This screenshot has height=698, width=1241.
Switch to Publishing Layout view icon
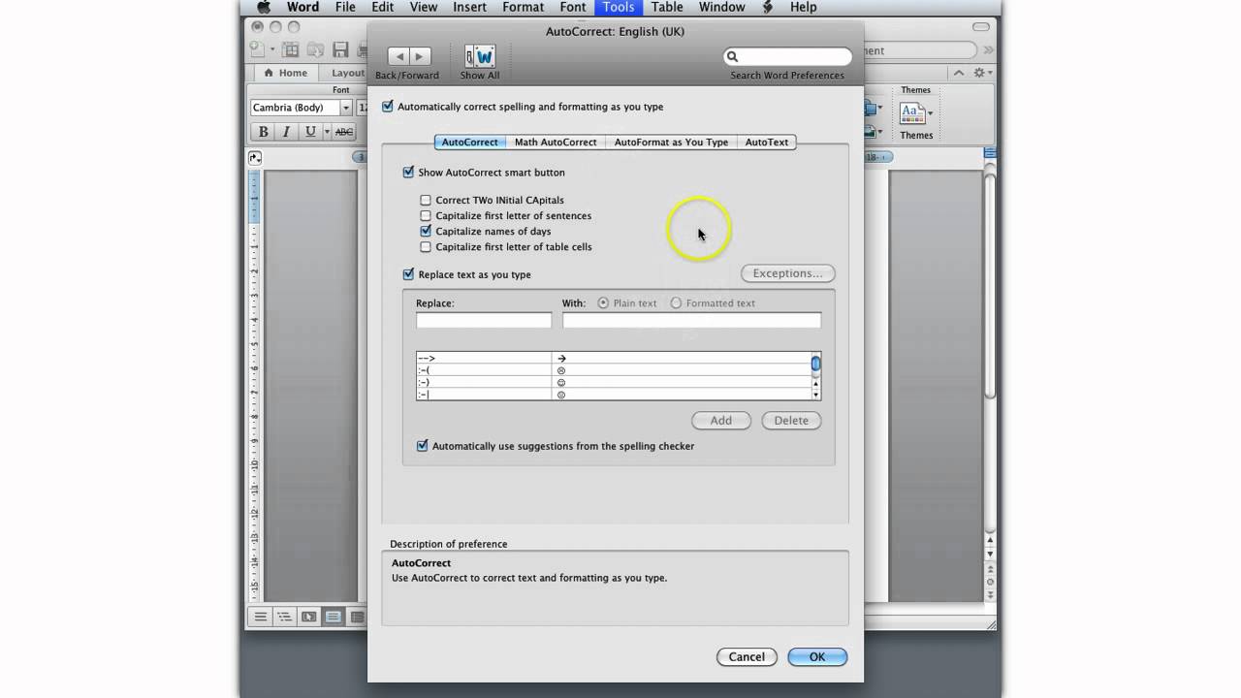coord(309,617)
